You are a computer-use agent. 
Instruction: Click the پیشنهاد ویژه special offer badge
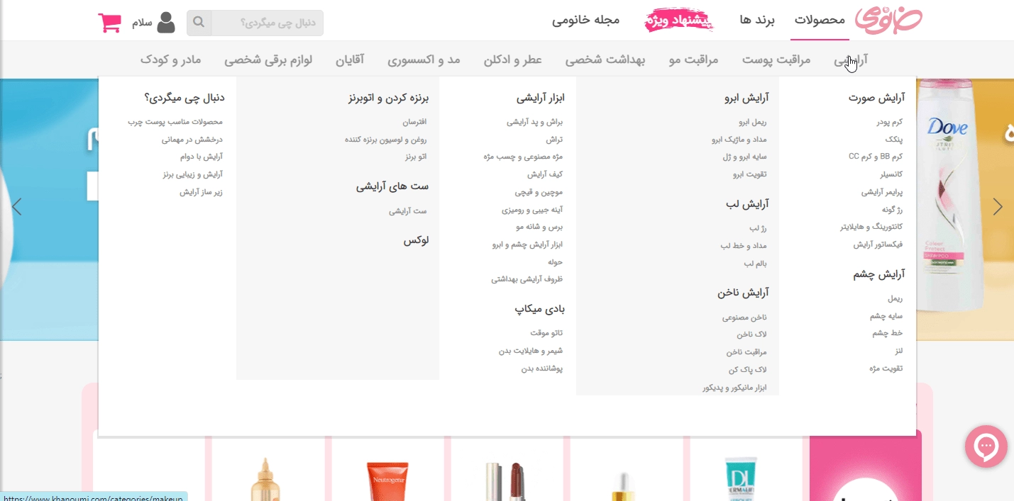click(679, 20)
